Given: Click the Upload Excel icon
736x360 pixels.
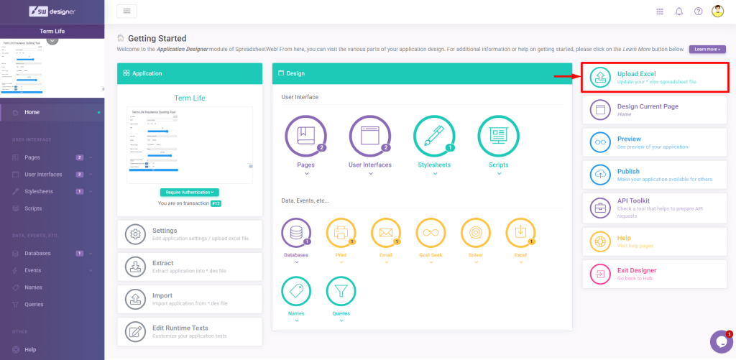Looking at the screenshot, I should (599, 78).
